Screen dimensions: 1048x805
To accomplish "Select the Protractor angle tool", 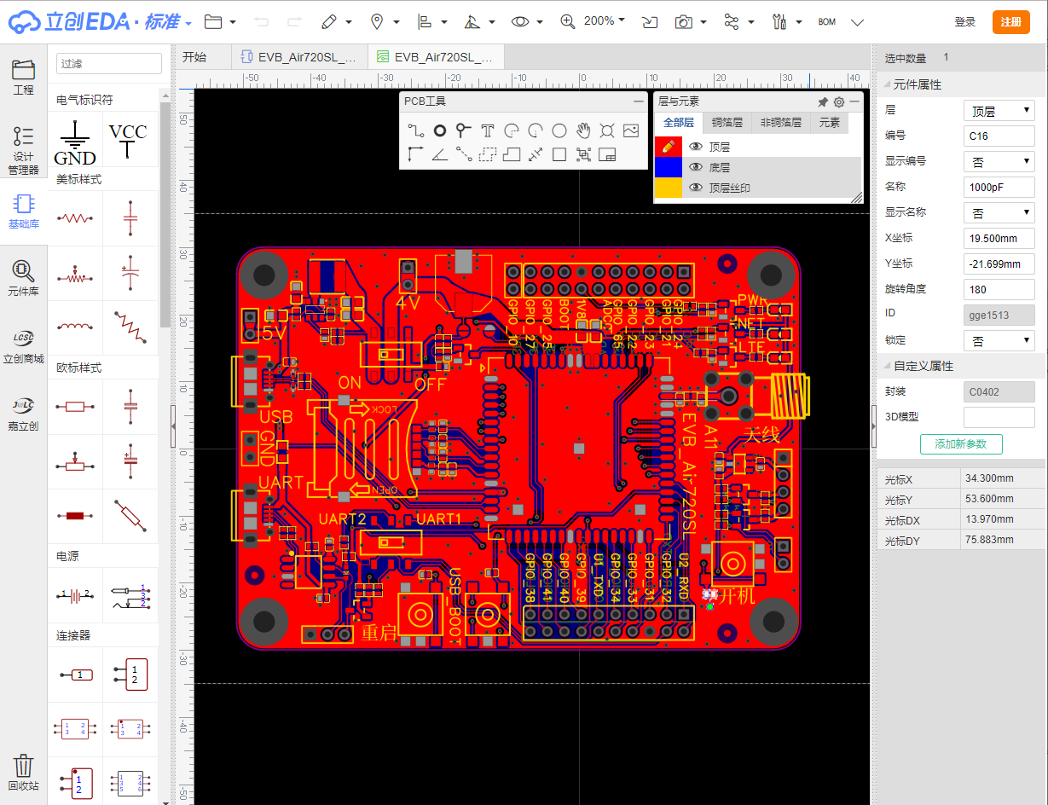I will tap(439, 154).
